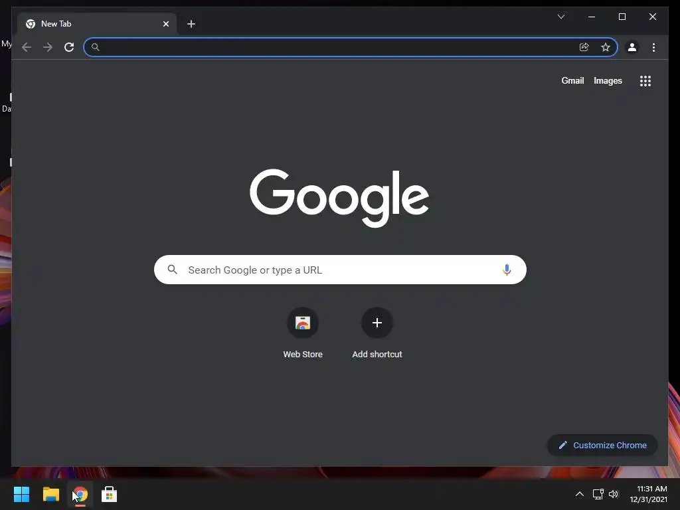Click the magnifier icon in Google search box
The image size is (680, 510).
tap(172, 270)
